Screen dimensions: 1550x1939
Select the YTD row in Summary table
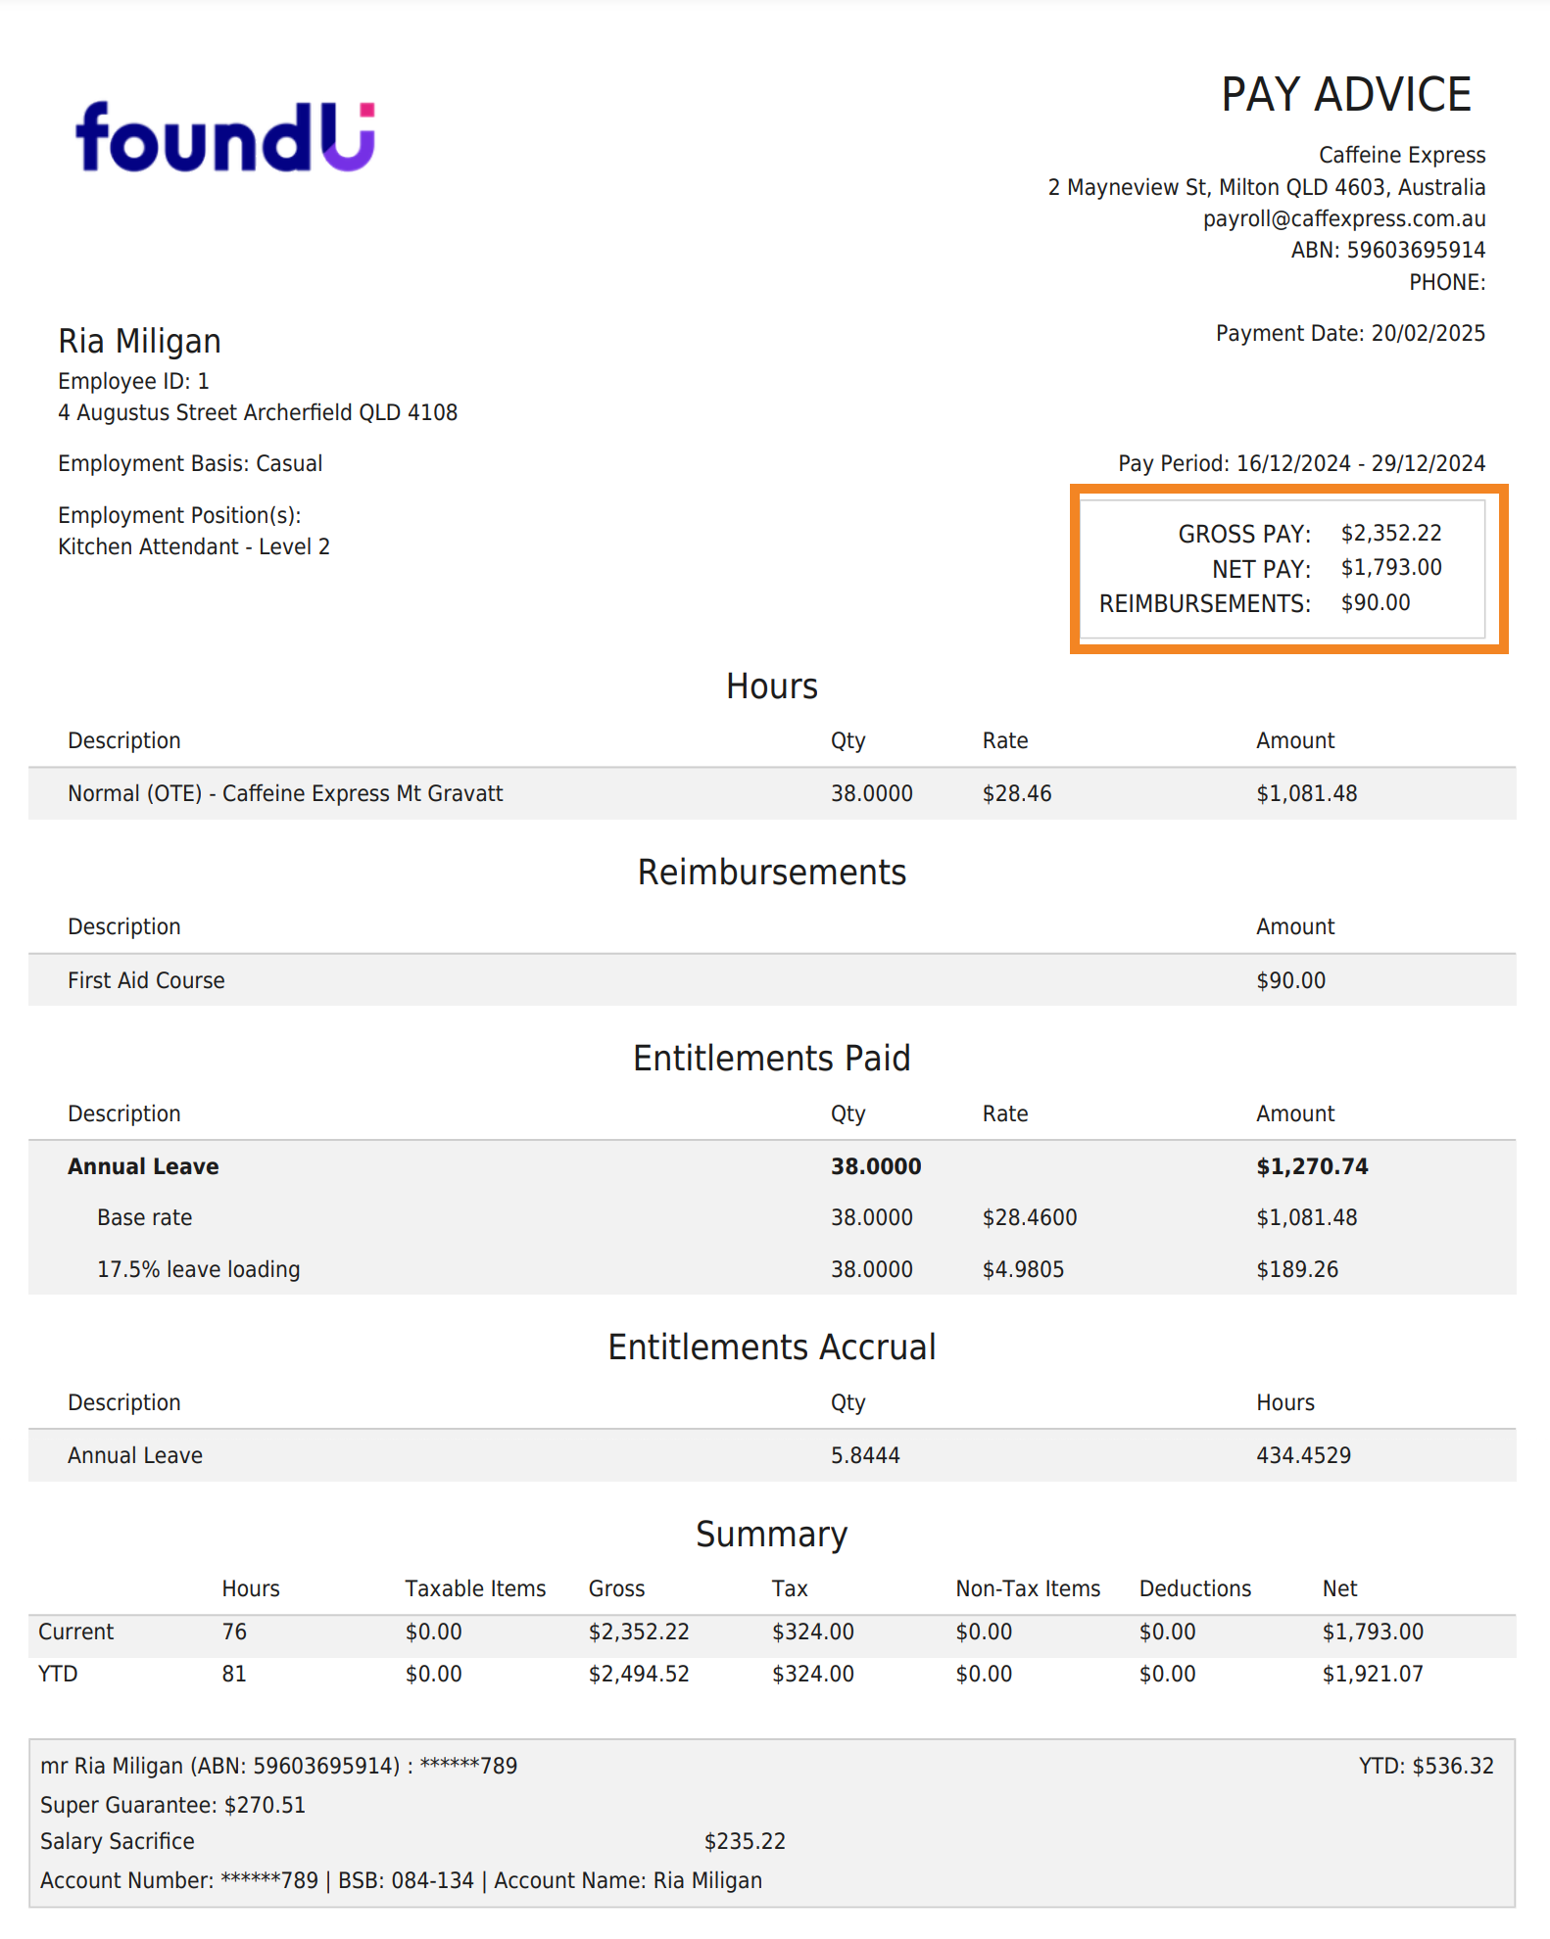58,1674
